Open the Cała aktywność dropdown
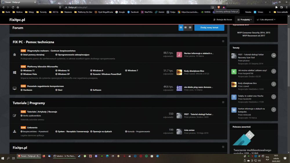290x163 pixels. (266, 20)
